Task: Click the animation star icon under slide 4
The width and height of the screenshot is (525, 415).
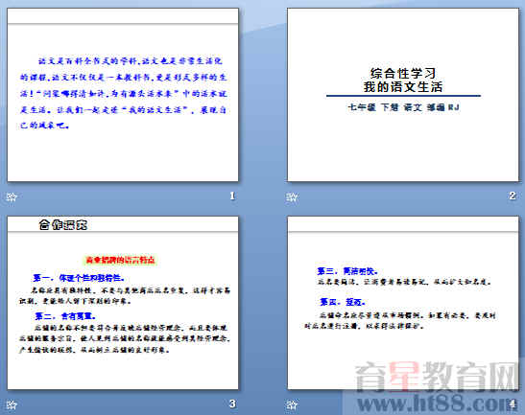Action: (x=292, y=404)
